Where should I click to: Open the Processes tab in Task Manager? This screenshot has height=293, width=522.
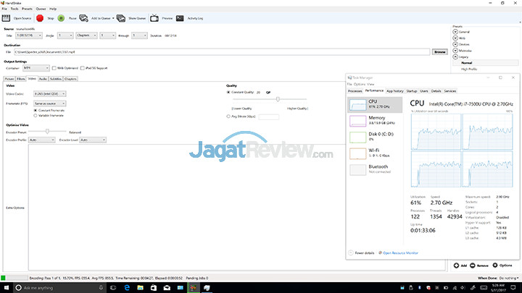[x=355, y=91]
